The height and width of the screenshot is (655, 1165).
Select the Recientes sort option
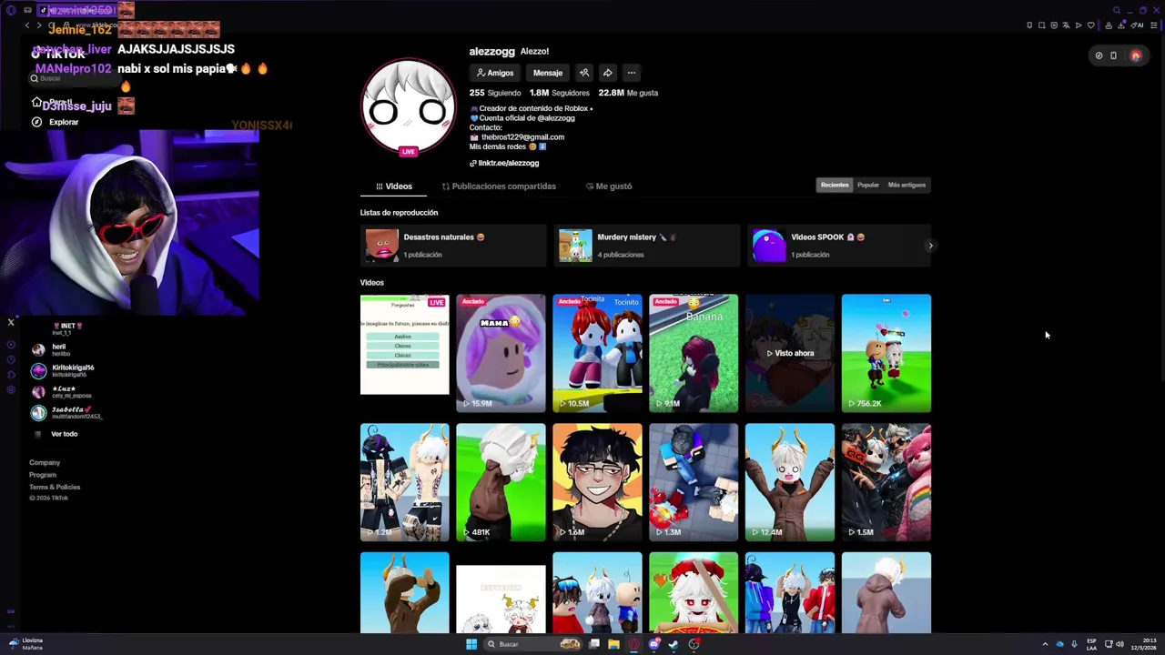click(835, 185)
